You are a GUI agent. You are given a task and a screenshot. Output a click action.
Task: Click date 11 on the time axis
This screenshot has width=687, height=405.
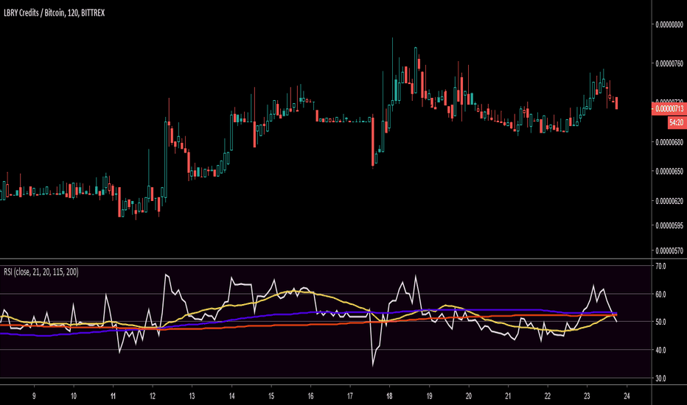coord(113,396)
